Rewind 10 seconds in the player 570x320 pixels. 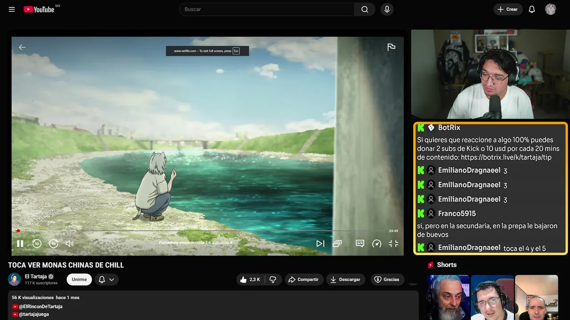click(37, 244)
